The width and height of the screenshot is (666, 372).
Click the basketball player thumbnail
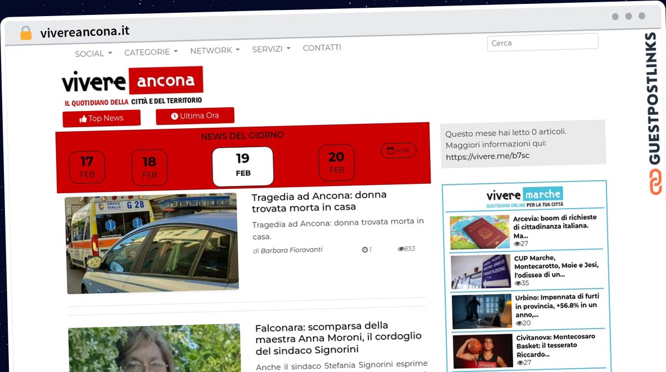pos(483,351)
